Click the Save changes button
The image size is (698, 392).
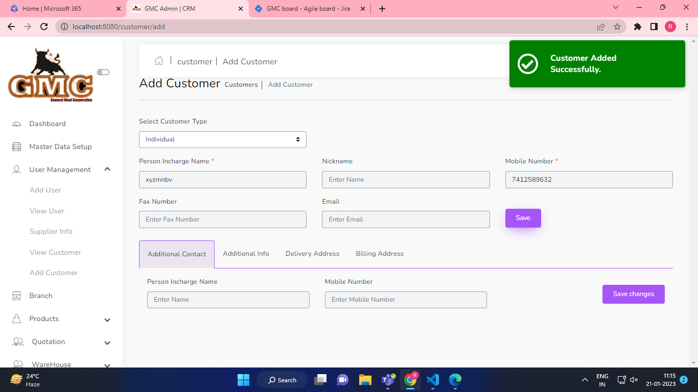(633, 294)
